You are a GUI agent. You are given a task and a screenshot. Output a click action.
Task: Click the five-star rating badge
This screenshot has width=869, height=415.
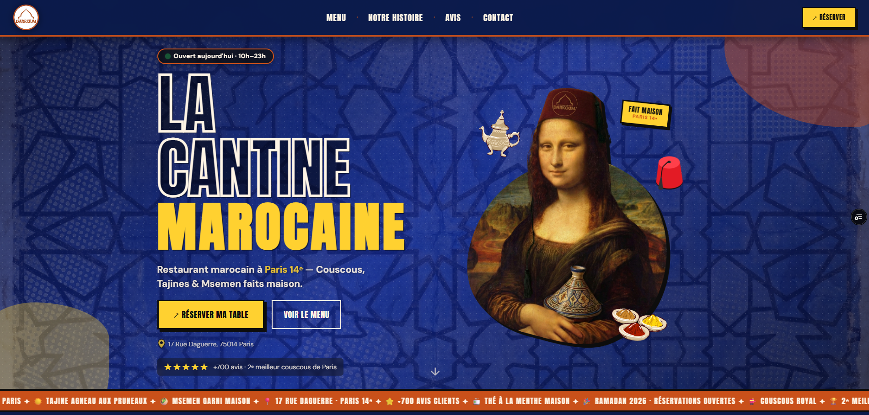[x=250, y=367]
